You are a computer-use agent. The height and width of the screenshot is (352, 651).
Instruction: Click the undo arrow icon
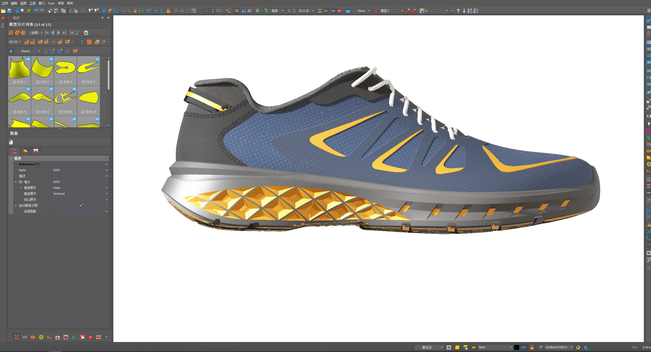(x=36, y=11)
